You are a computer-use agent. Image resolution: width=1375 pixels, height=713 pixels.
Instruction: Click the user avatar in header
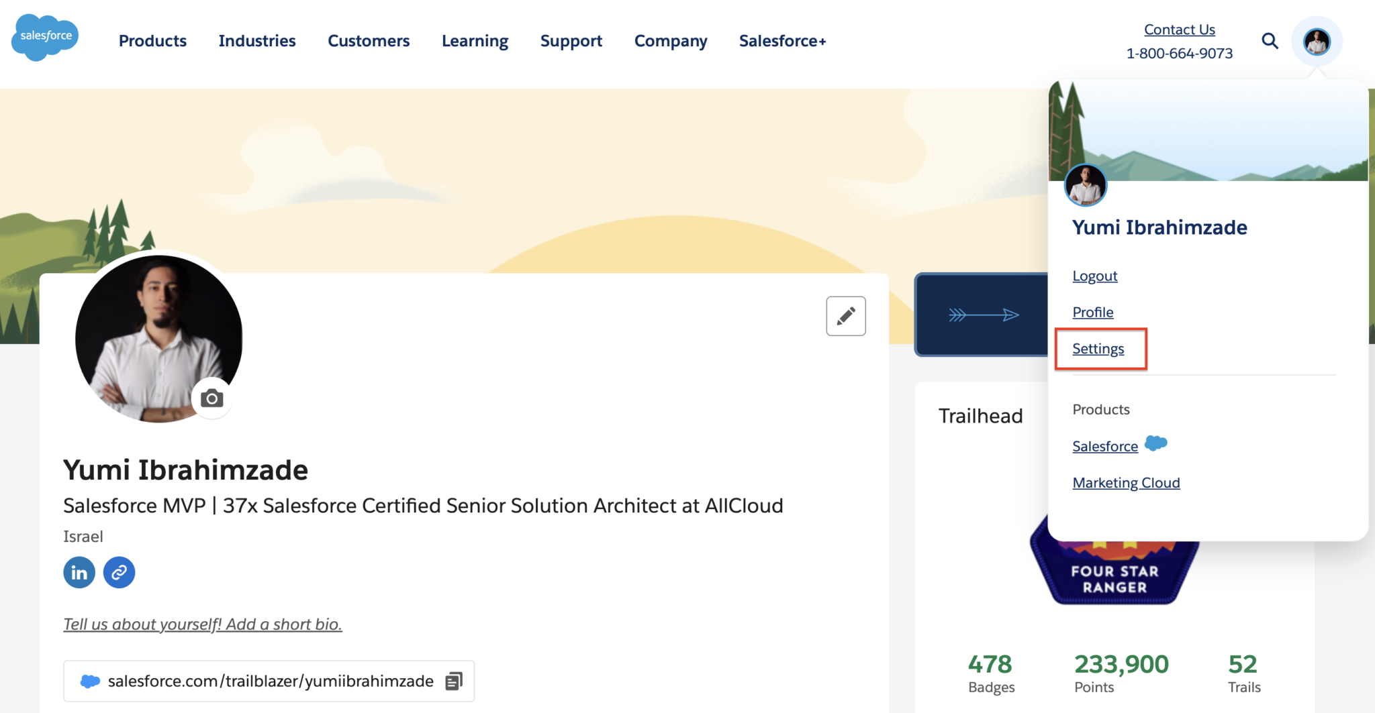point(1317,42)
